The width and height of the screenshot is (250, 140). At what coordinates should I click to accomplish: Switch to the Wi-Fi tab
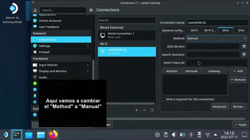point(194,30)
